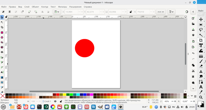The width and height of the screenshot is (206, 110).
Task: Select the Calligraphy tool
Action: [2, 67]
